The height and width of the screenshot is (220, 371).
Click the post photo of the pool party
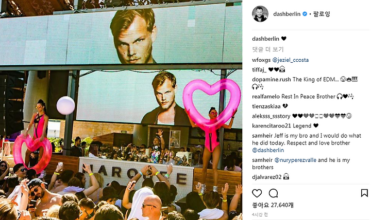pos(121,110)
